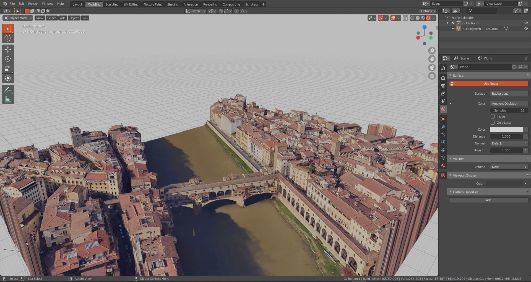Image resolution: width=531 pixels, height=282 pixels.
Task: Click the pan view hand icon
Action: (x=432, y=59)
